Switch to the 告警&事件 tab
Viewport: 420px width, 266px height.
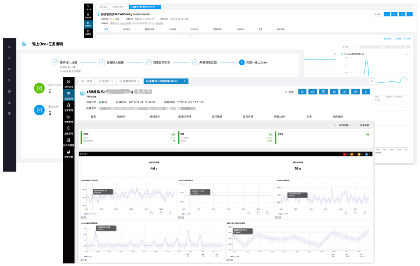click(280, 117)
